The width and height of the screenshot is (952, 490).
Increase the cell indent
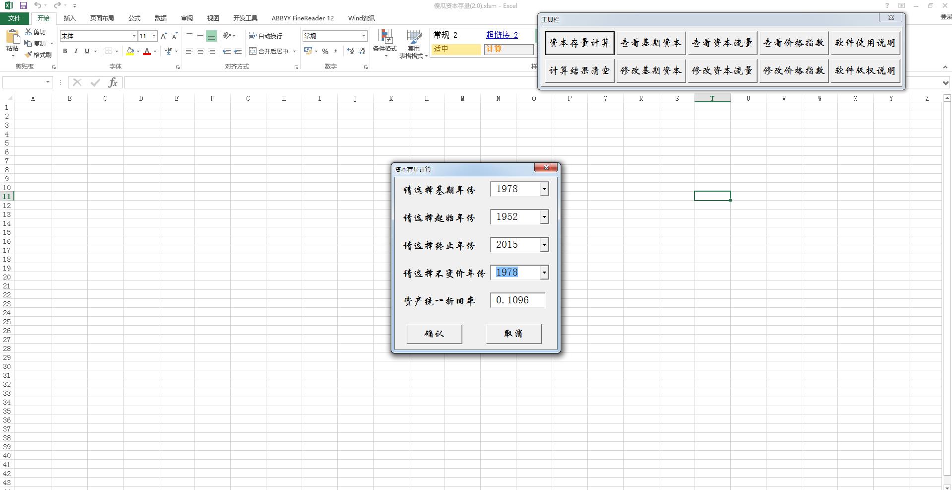coord(238,51)
